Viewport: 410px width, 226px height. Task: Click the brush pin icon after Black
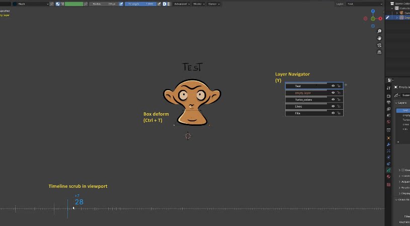tap(51, 4)
